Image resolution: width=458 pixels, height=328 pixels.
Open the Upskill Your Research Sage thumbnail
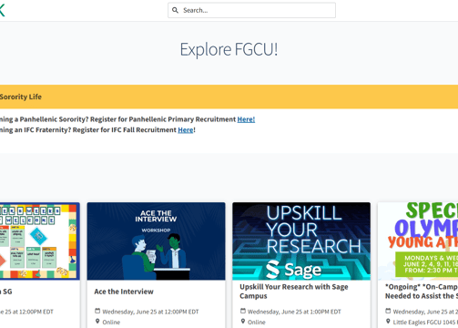tap(301, 241)
